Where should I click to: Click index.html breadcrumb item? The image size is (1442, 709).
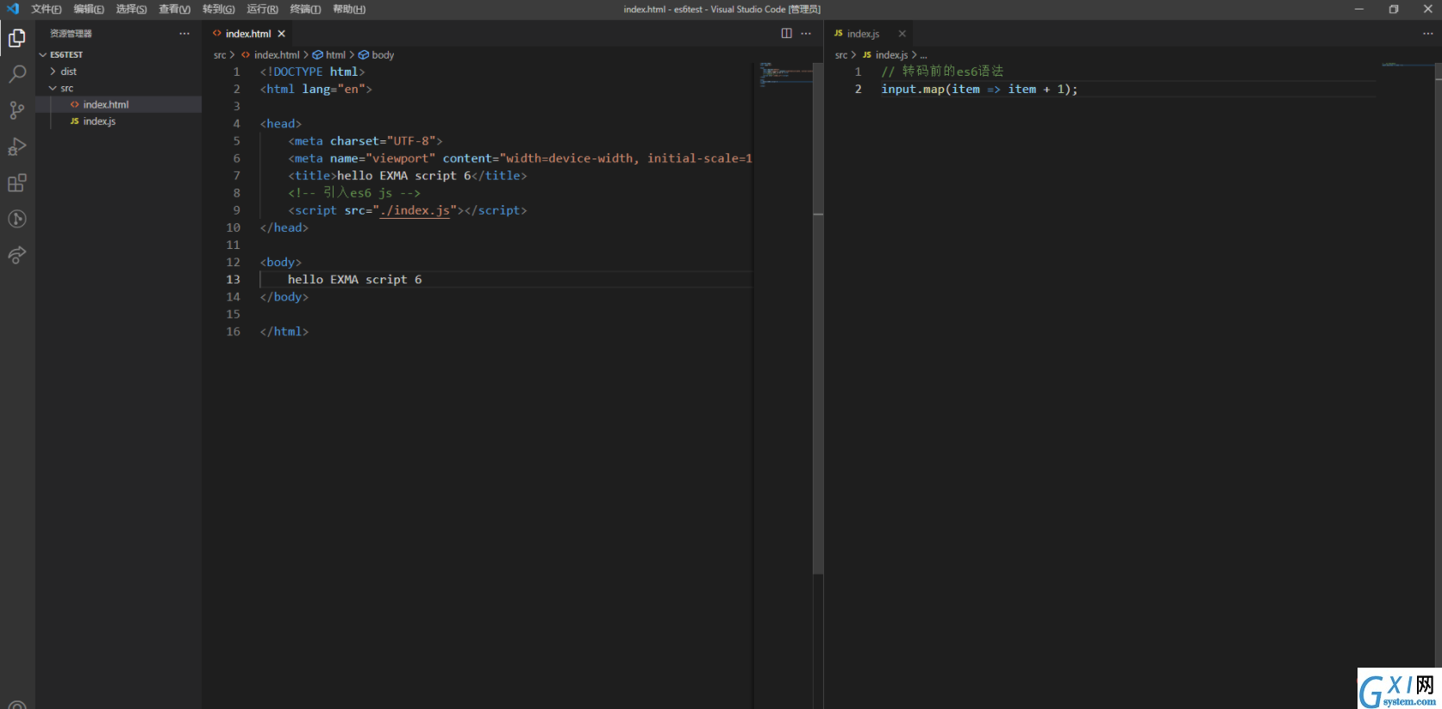(x=276, y=55)
